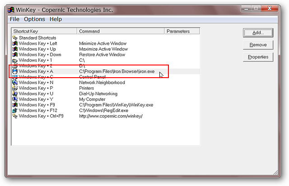289x186 pixels.
Task: Click the Dial-Up Networking icon
Action: point(15,93)
